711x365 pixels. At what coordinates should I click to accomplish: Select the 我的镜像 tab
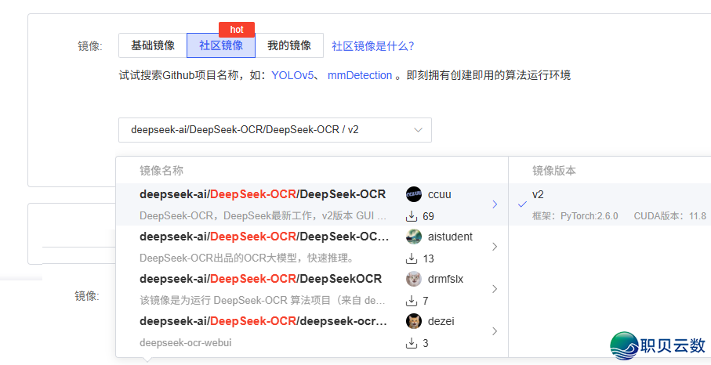(289, 45)
